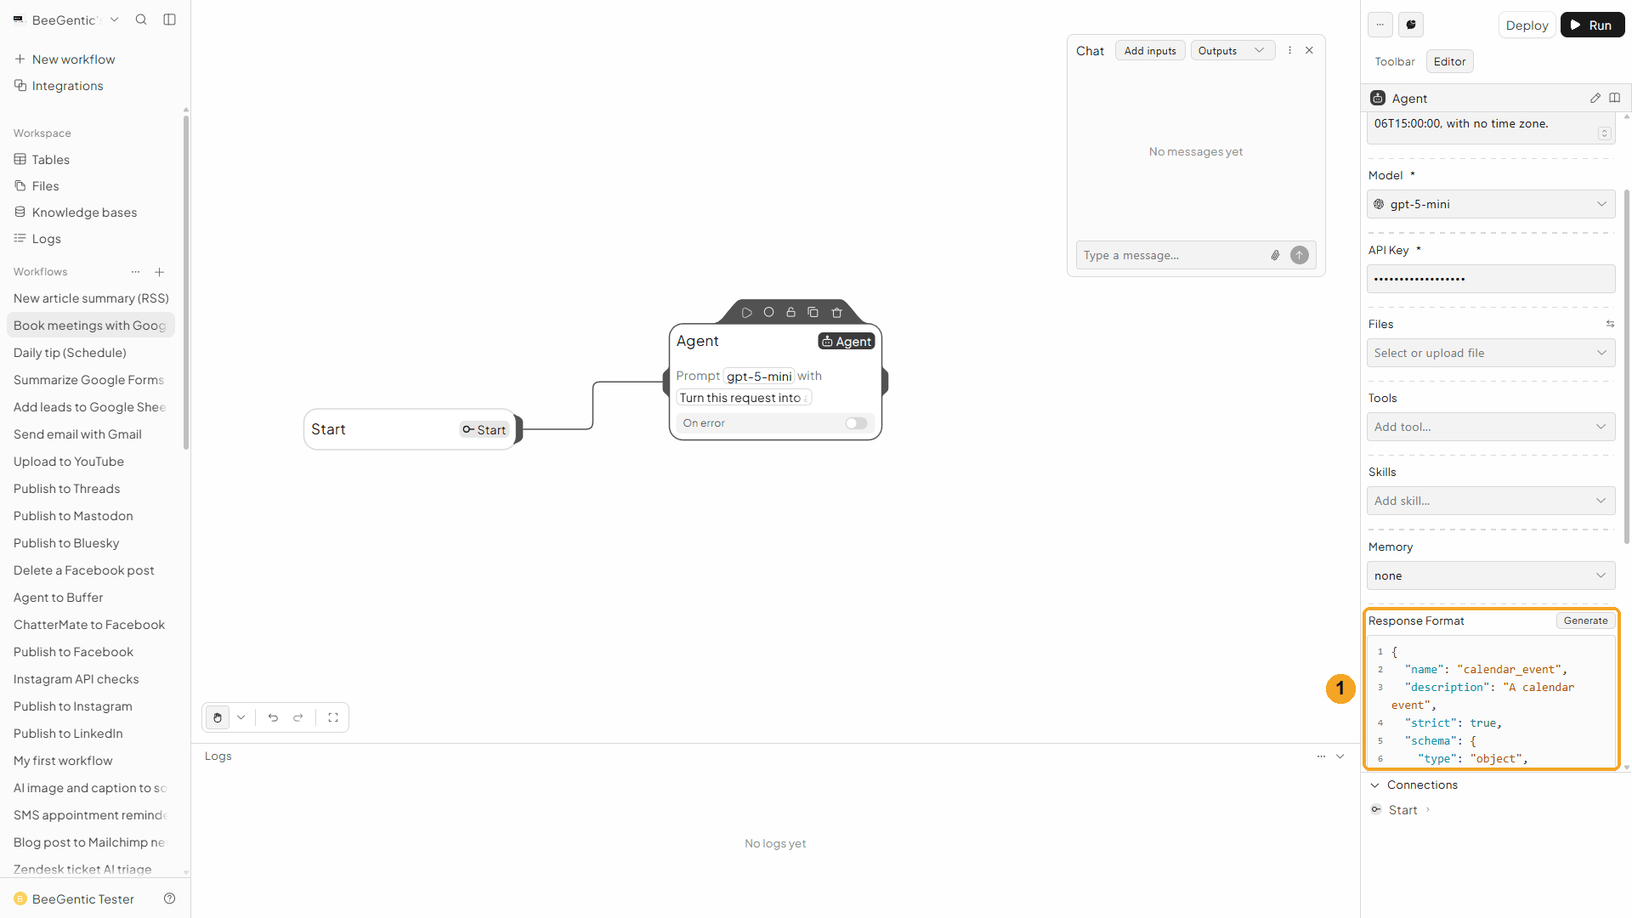Switch to the Editor tab
The width and height of the screenshot is (1632, 918).
click(x=1449, y=61)
